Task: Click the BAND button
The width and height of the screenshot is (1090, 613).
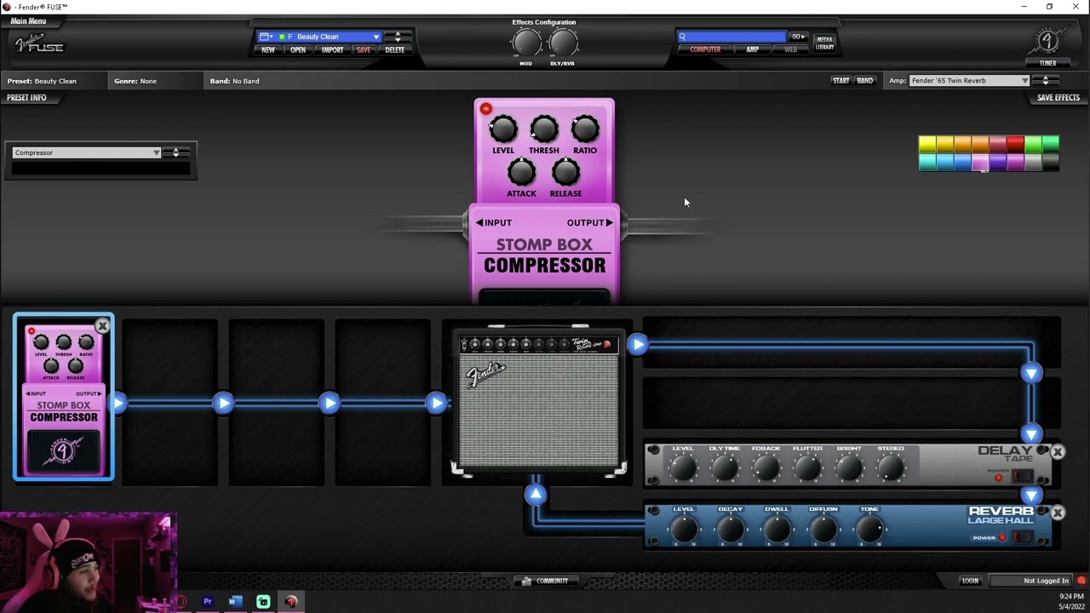Action: (864, 81)
